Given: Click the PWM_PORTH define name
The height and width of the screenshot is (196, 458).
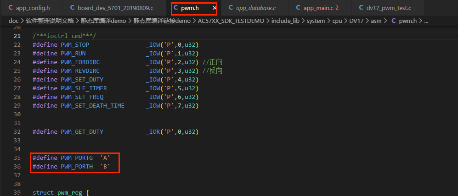Looking at the screenshot, I should click(x=77, y=167).
